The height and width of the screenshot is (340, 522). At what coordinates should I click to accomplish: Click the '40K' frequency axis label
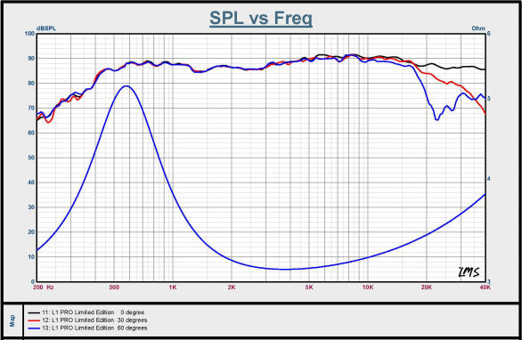point(485,287)
